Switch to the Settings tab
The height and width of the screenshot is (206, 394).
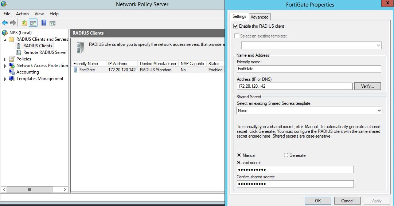(239, 16)
